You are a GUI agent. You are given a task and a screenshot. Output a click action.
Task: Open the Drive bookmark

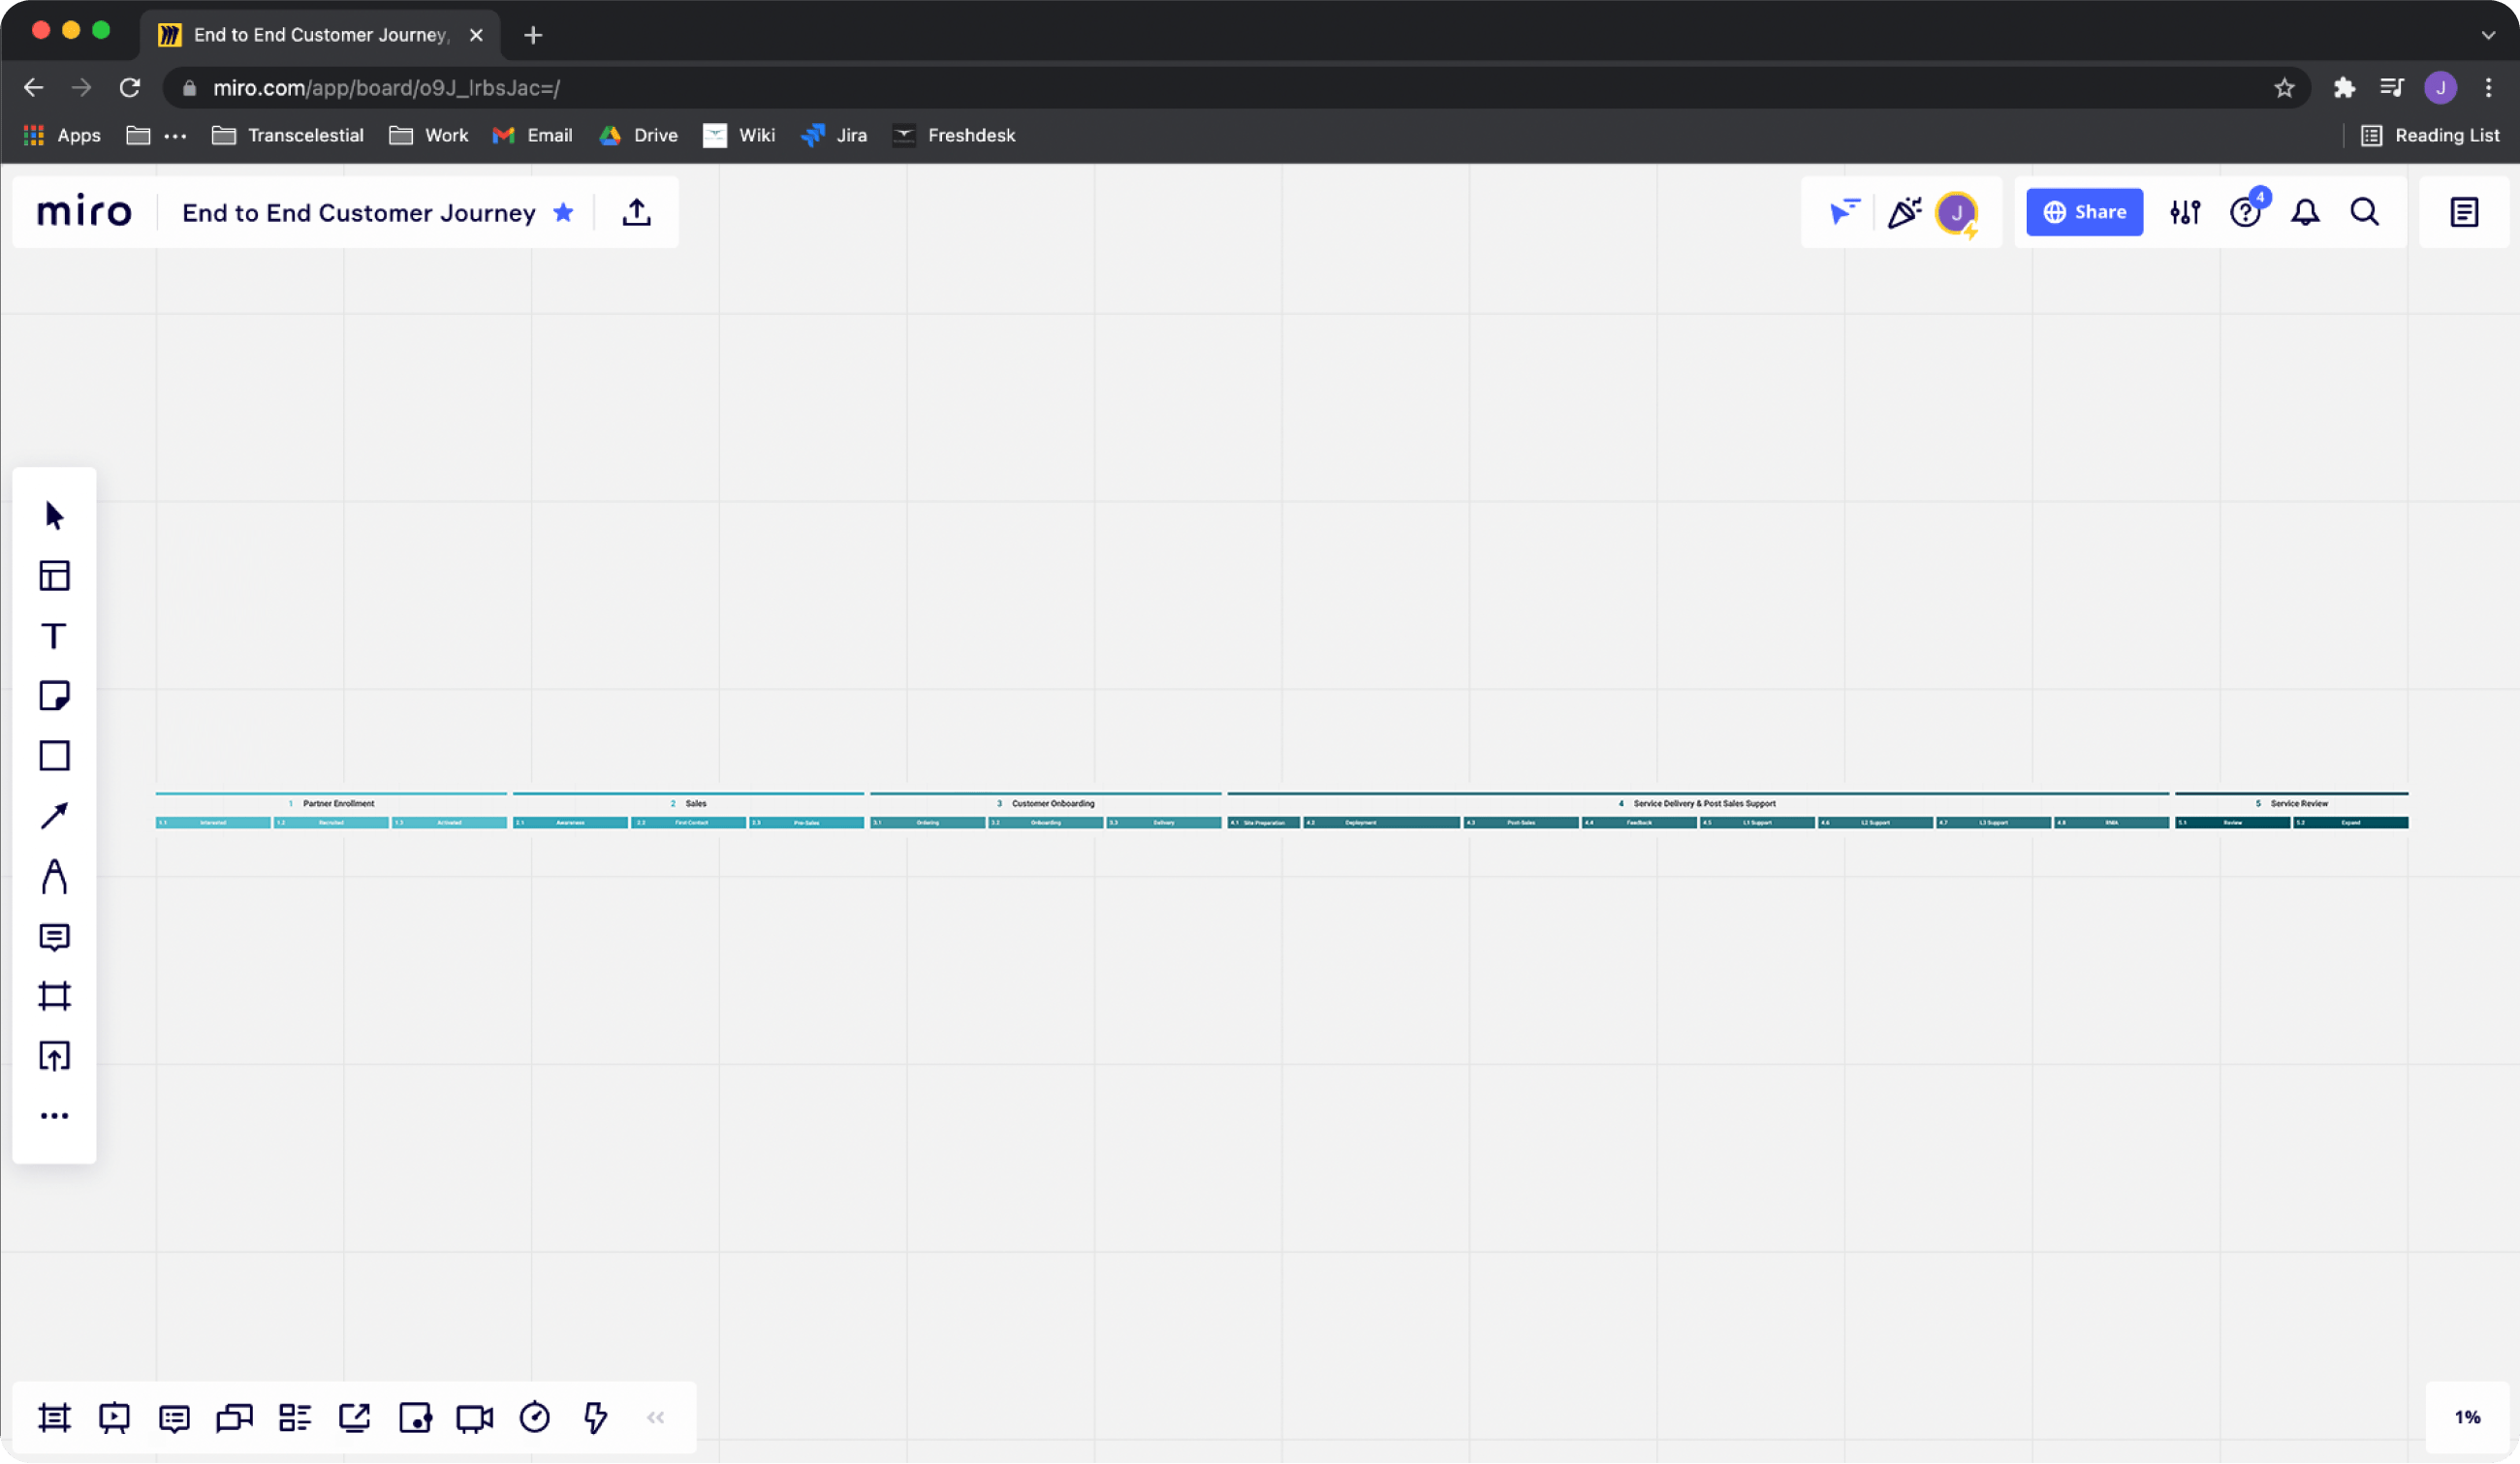click(x=639, y=135)
